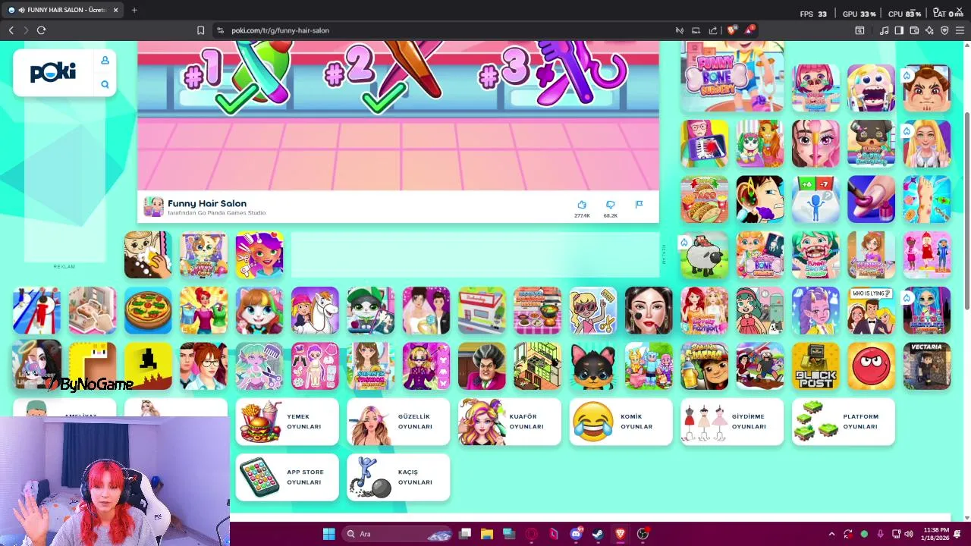Open Poki profile icon next to logo
The image size is (971, 546).
tap(105, 61)
